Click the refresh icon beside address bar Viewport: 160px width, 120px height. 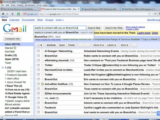(x=155, y=14)
